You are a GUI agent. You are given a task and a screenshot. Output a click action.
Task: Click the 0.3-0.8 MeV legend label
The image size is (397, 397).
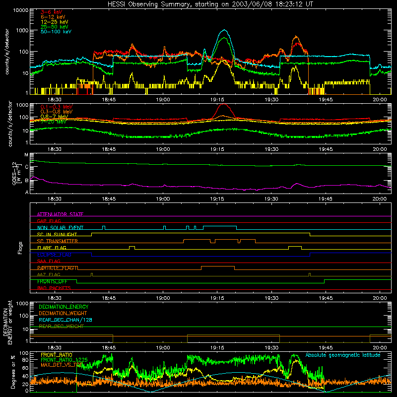pyautogui.click(x=57, y=112)
